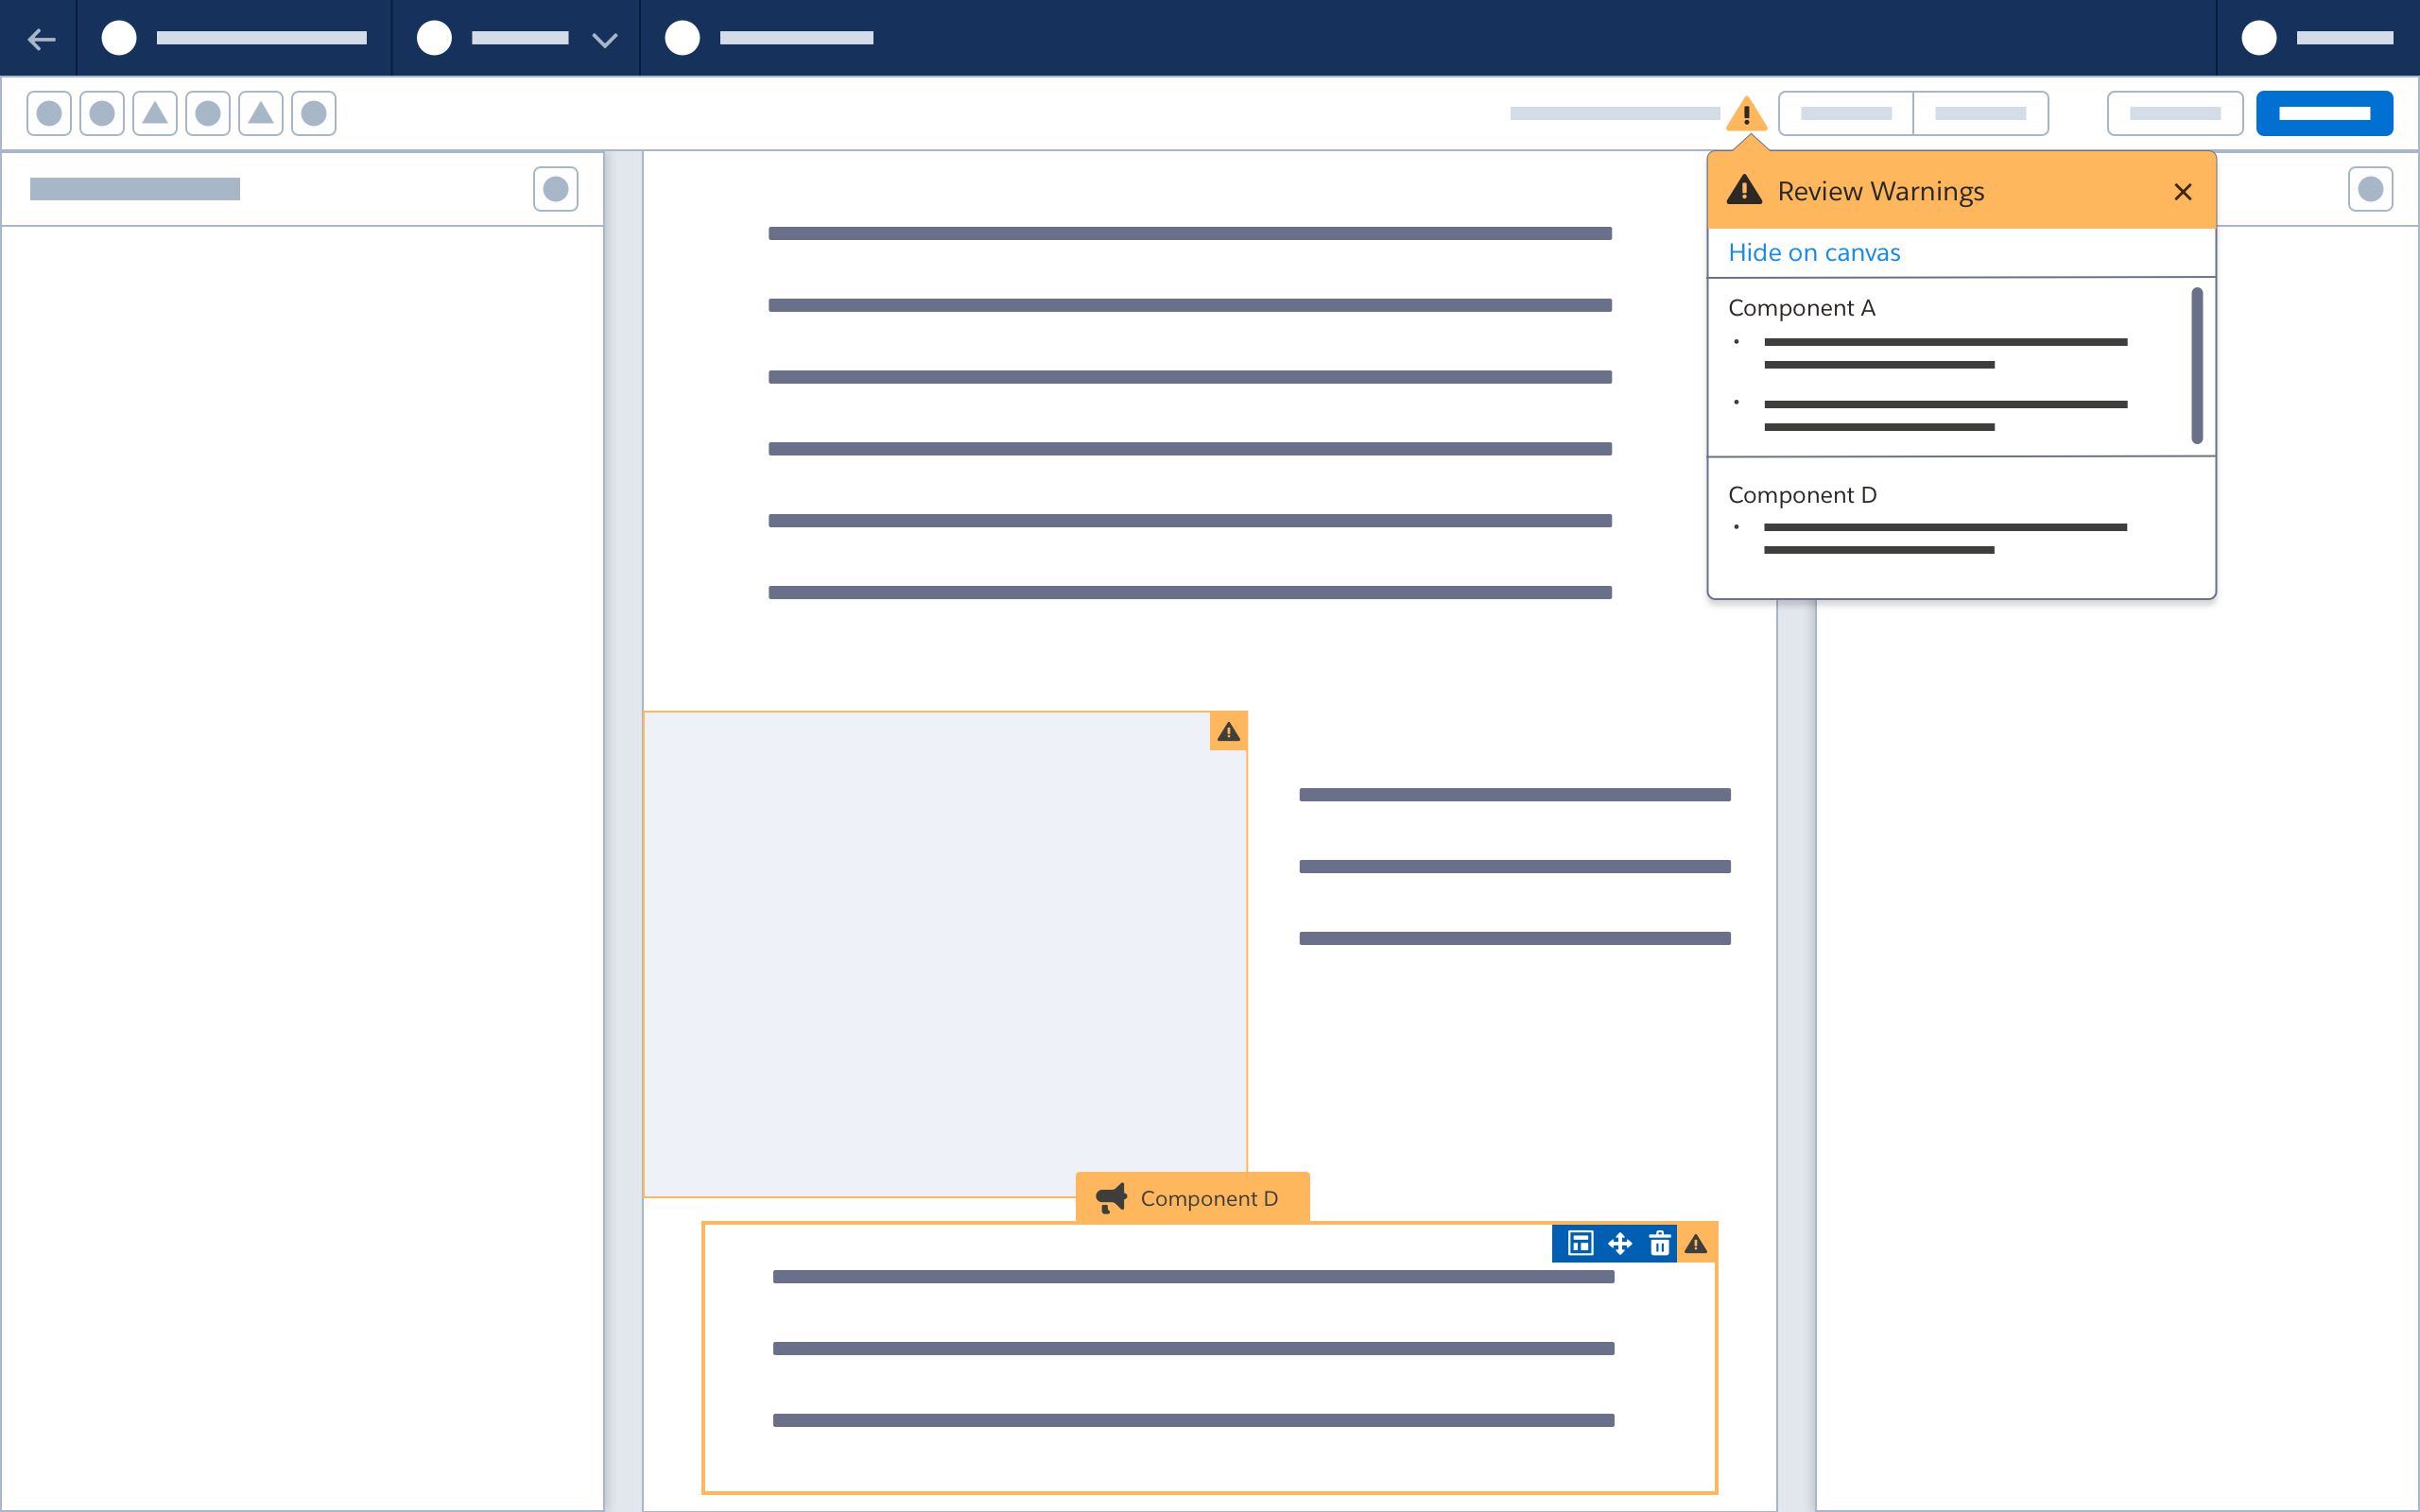Click the warning badge on the image placeholder
2420x1512 pixels.
point(1228,731)
